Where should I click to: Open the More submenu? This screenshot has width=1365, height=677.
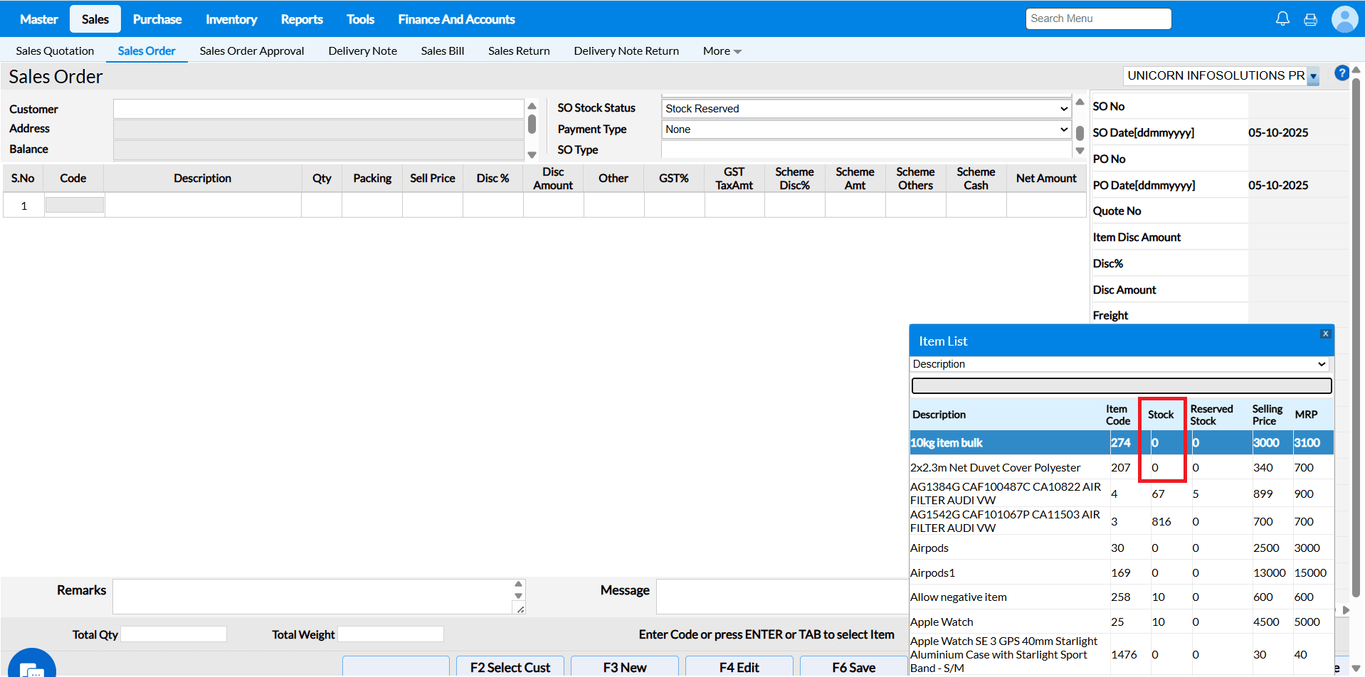click(x=722, y=51)
